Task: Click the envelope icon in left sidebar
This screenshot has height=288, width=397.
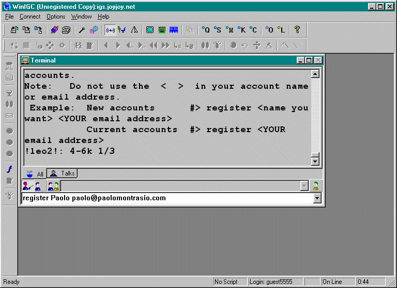Action: click(9, 116)
